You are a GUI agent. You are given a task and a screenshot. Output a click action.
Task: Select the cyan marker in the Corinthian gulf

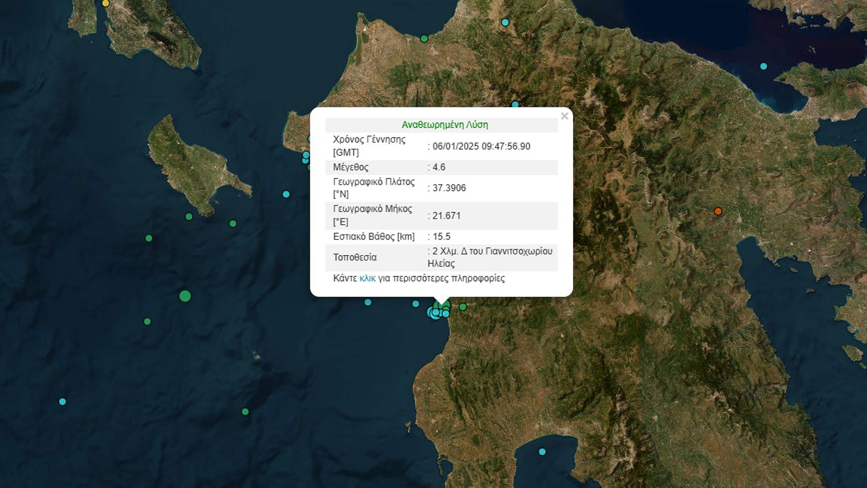pyautogui.click(x=764, y=66)
